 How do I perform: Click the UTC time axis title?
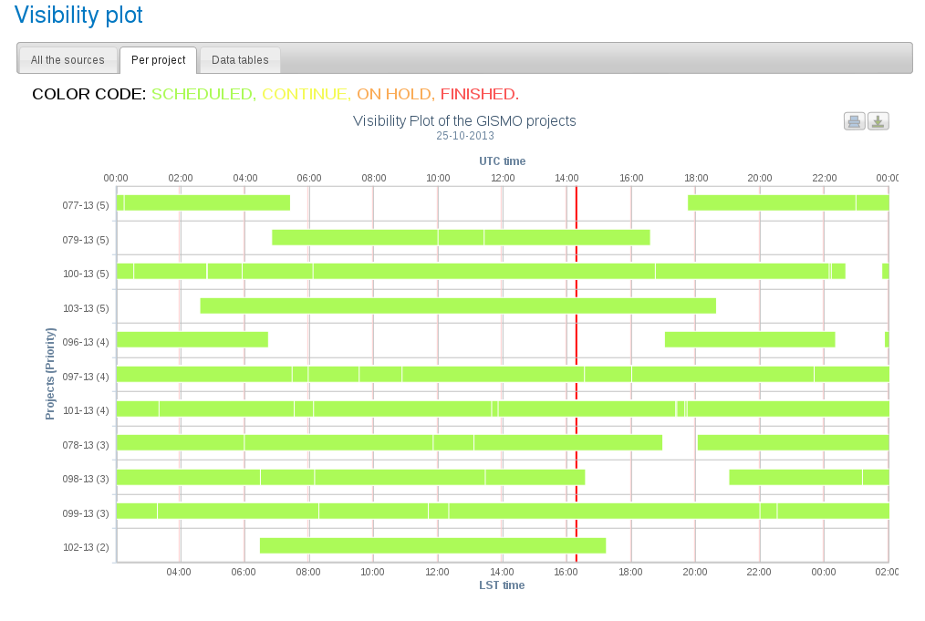tap(502, 160)
